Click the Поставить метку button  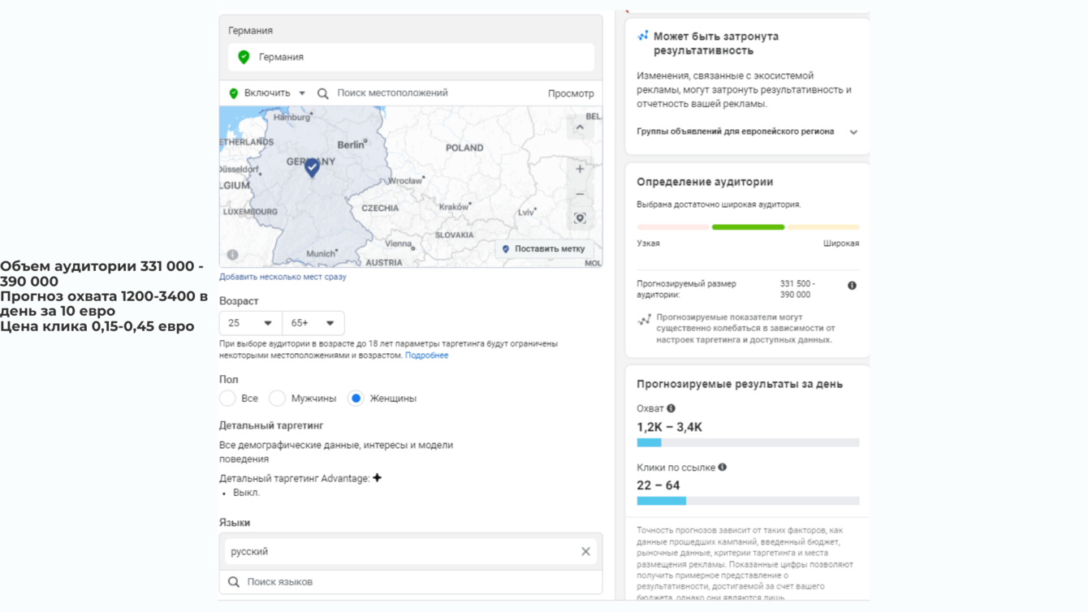pos(543,249)
